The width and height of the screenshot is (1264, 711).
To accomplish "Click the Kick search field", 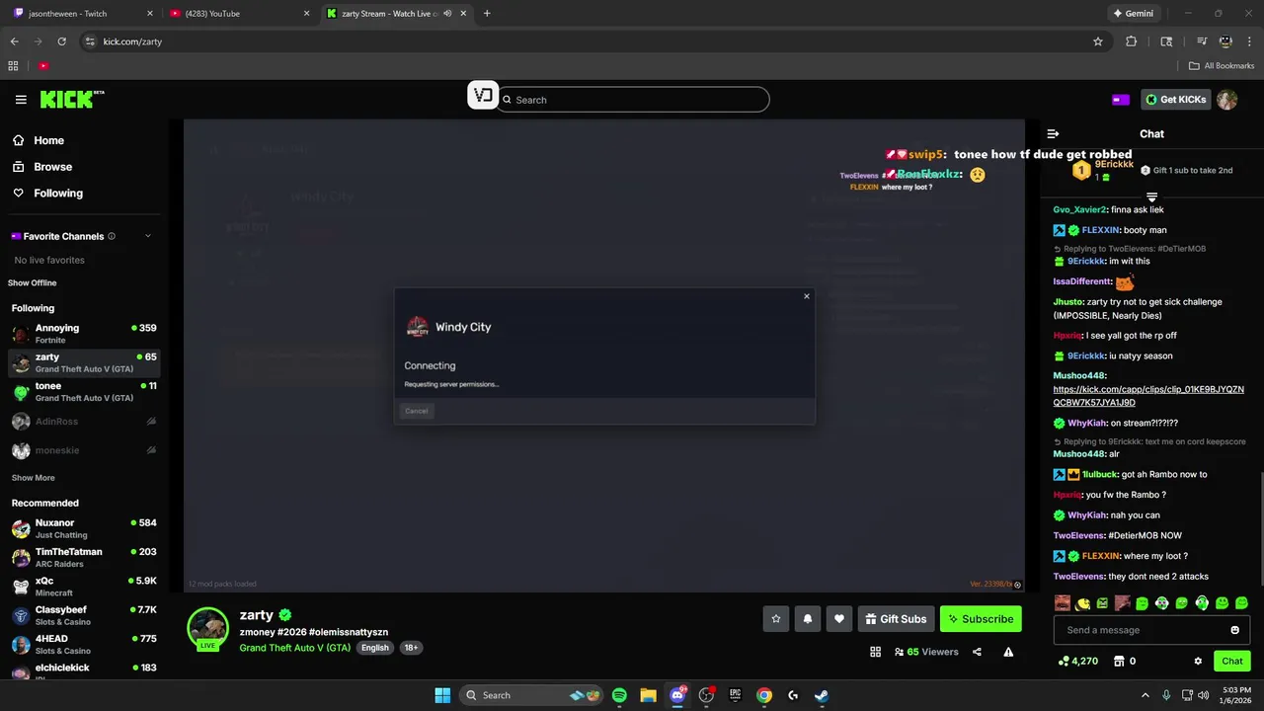I will point(632,100).
